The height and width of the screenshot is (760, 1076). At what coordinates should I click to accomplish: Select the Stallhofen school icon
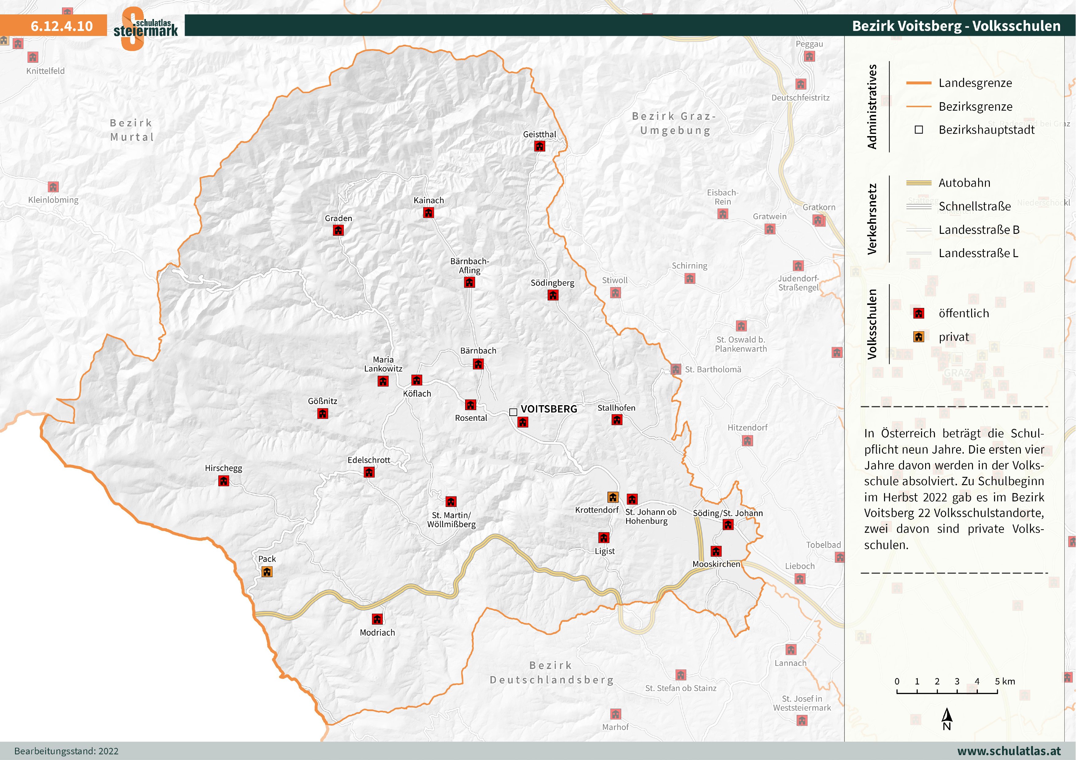(x=617, y=420)
